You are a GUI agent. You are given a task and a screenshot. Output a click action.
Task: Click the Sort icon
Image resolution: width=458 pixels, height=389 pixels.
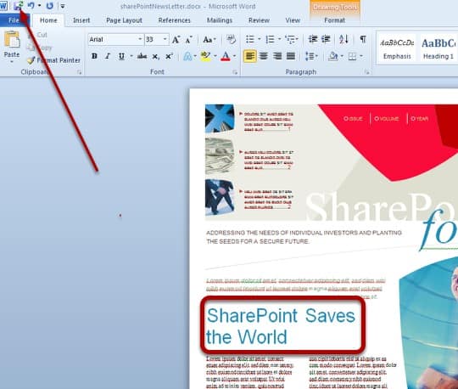tap(343, 39)
